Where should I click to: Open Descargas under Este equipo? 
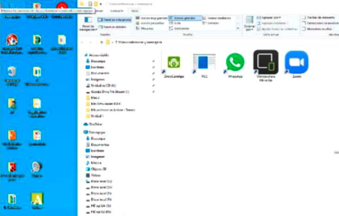(95, 138)
